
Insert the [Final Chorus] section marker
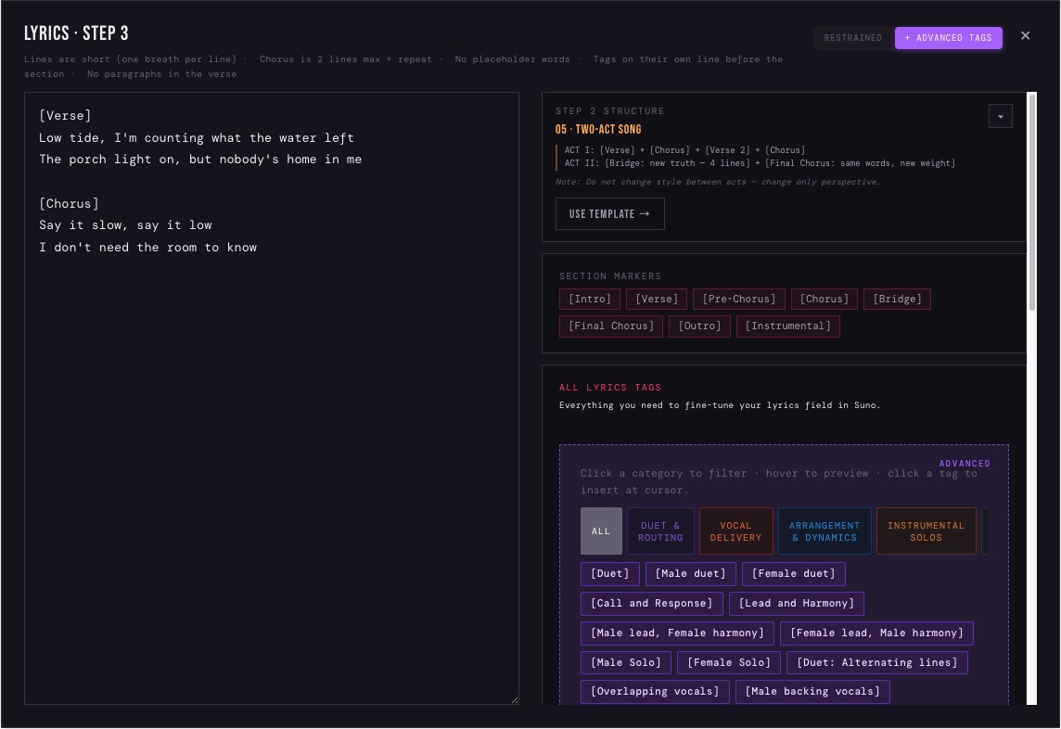(611, 326)
